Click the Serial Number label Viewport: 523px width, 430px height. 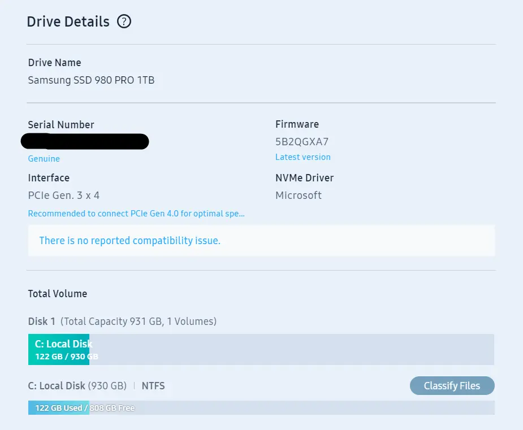61,125
